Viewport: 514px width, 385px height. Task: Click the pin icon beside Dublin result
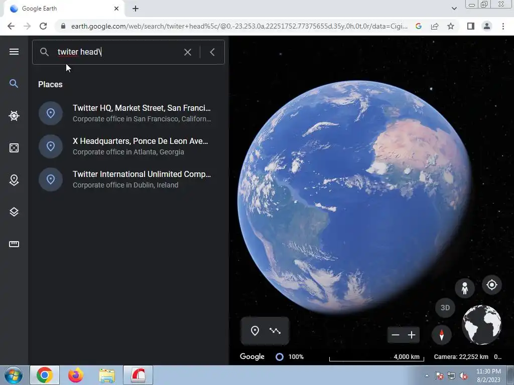click(51, 179)
